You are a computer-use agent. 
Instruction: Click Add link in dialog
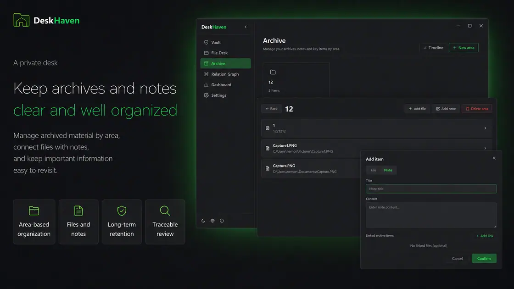[485, 236]
